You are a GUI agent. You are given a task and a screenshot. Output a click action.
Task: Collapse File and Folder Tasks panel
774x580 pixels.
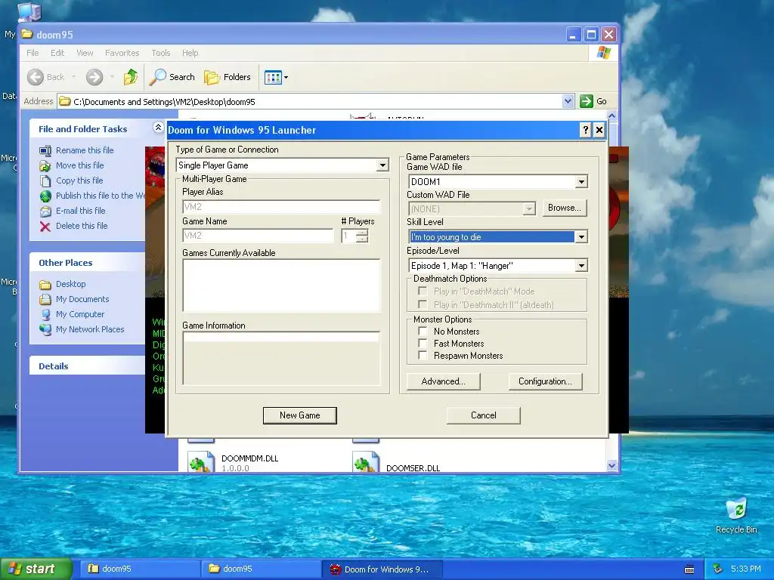(158, 127)
